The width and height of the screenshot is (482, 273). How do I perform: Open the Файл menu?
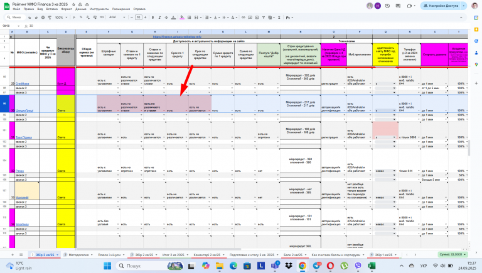point(16,9)
